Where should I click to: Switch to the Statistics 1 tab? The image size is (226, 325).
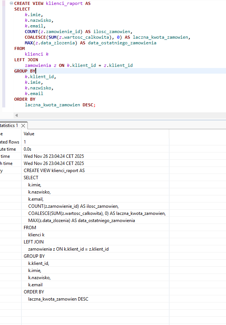(8, 125)
